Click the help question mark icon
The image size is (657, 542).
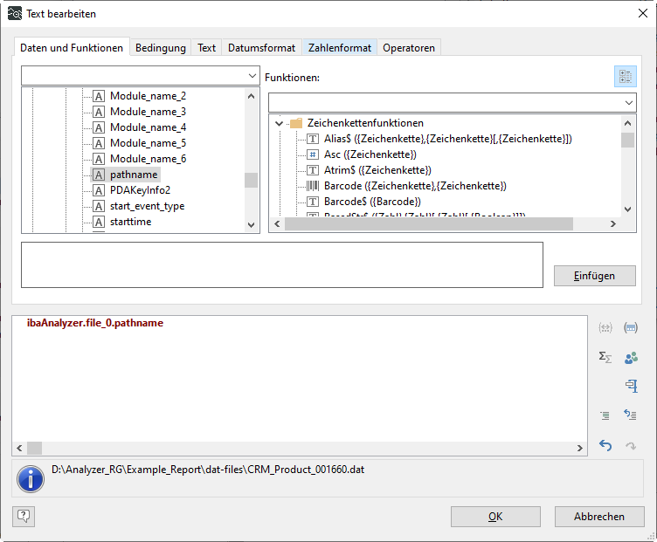(24, 516)
